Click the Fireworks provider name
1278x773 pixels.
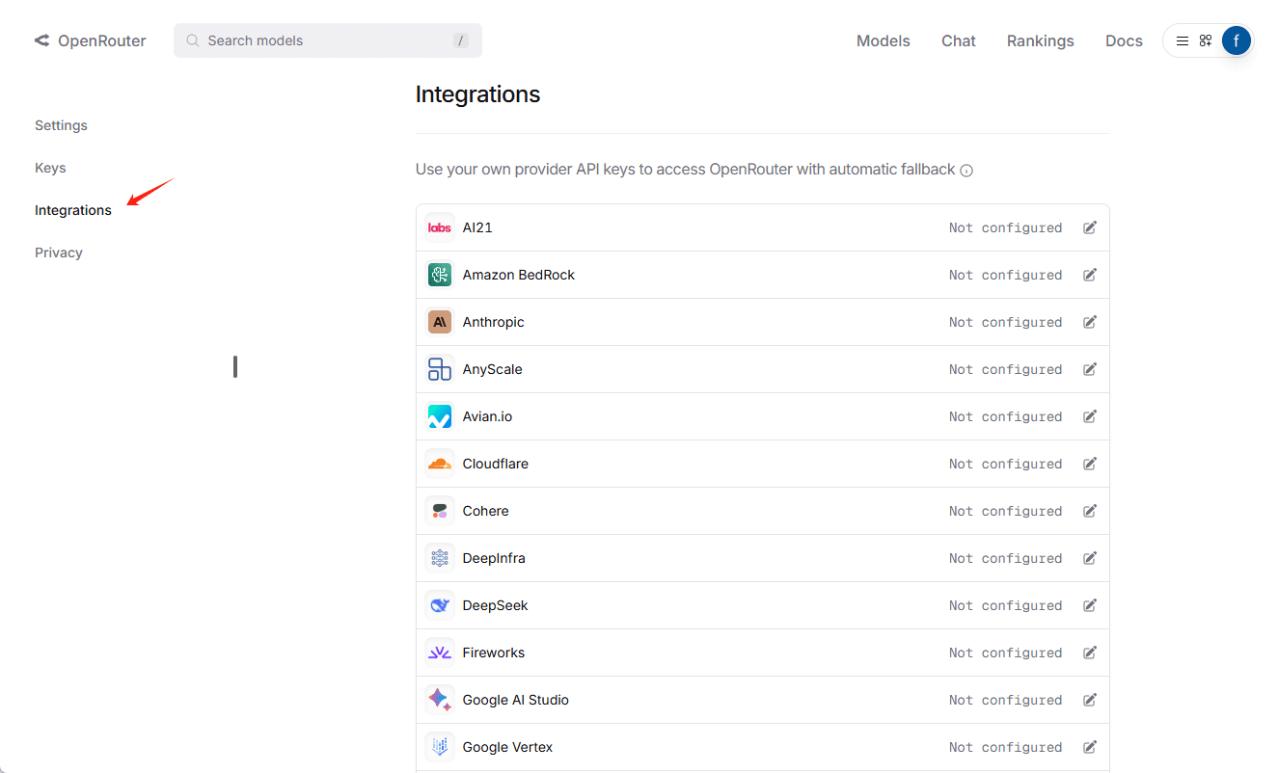click(x=494, y=653)
